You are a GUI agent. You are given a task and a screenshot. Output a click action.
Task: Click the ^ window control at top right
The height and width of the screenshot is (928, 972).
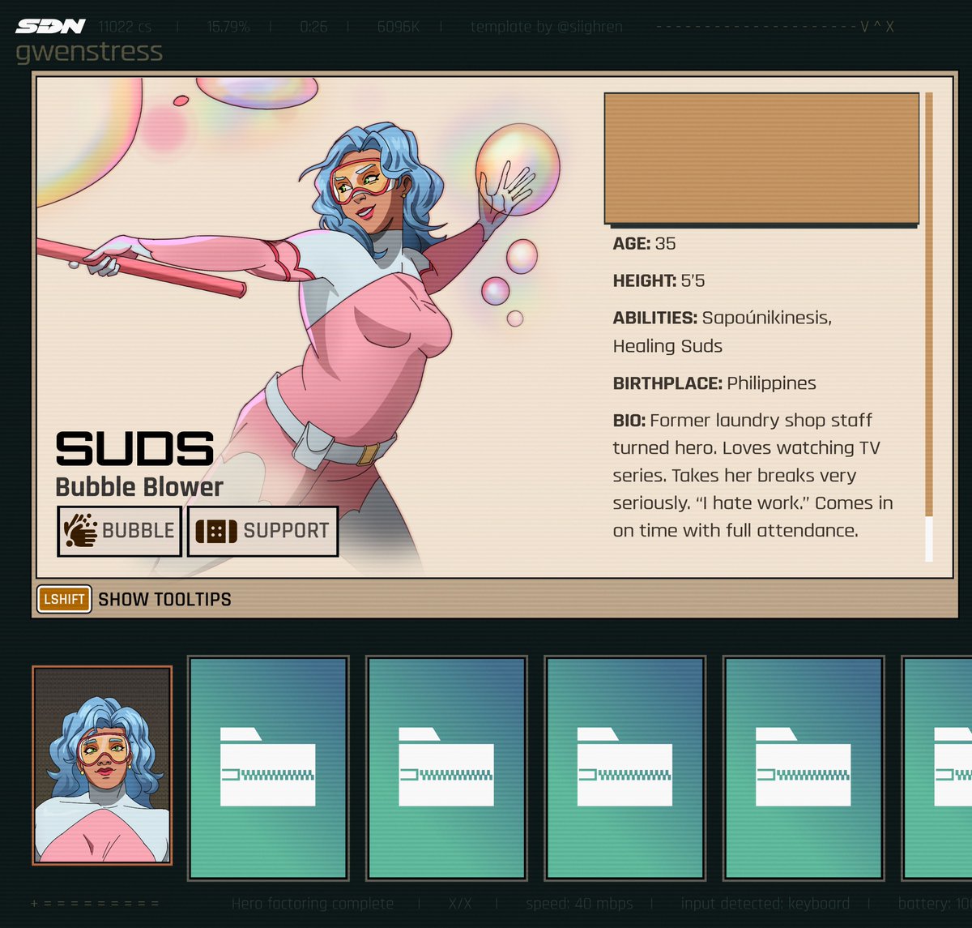[877, 27]
